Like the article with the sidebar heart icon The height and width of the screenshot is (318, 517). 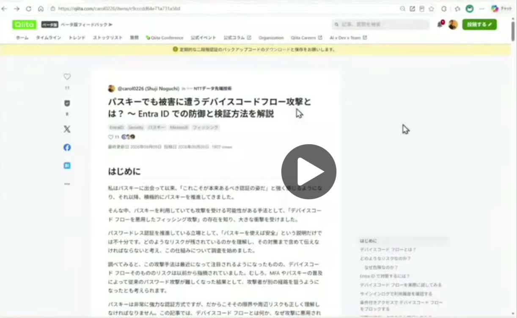point(67,77)
